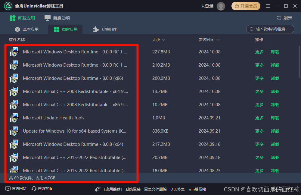Screen dimensions: 301x195
Task: Select Microsoft Update Health Tools name
Action: pyautogui.click(x=54, y=118)
